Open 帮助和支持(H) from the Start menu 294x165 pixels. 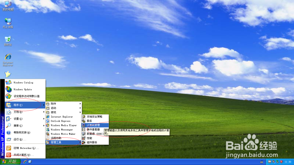tap(25, 132)
